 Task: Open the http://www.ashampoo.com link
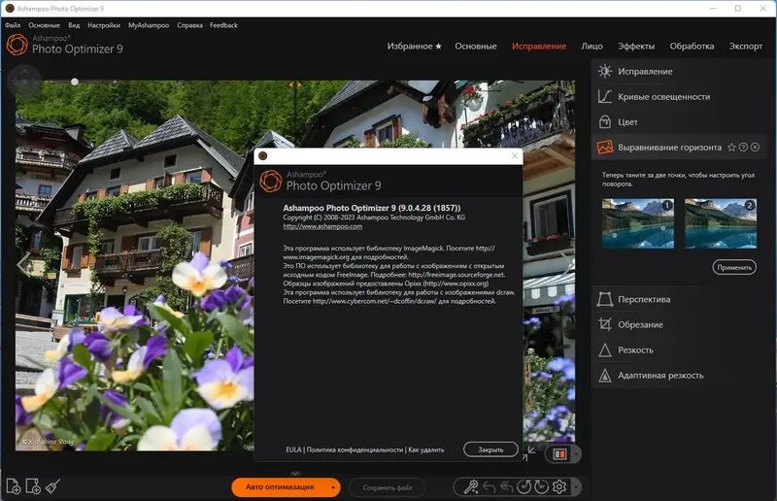322,226
